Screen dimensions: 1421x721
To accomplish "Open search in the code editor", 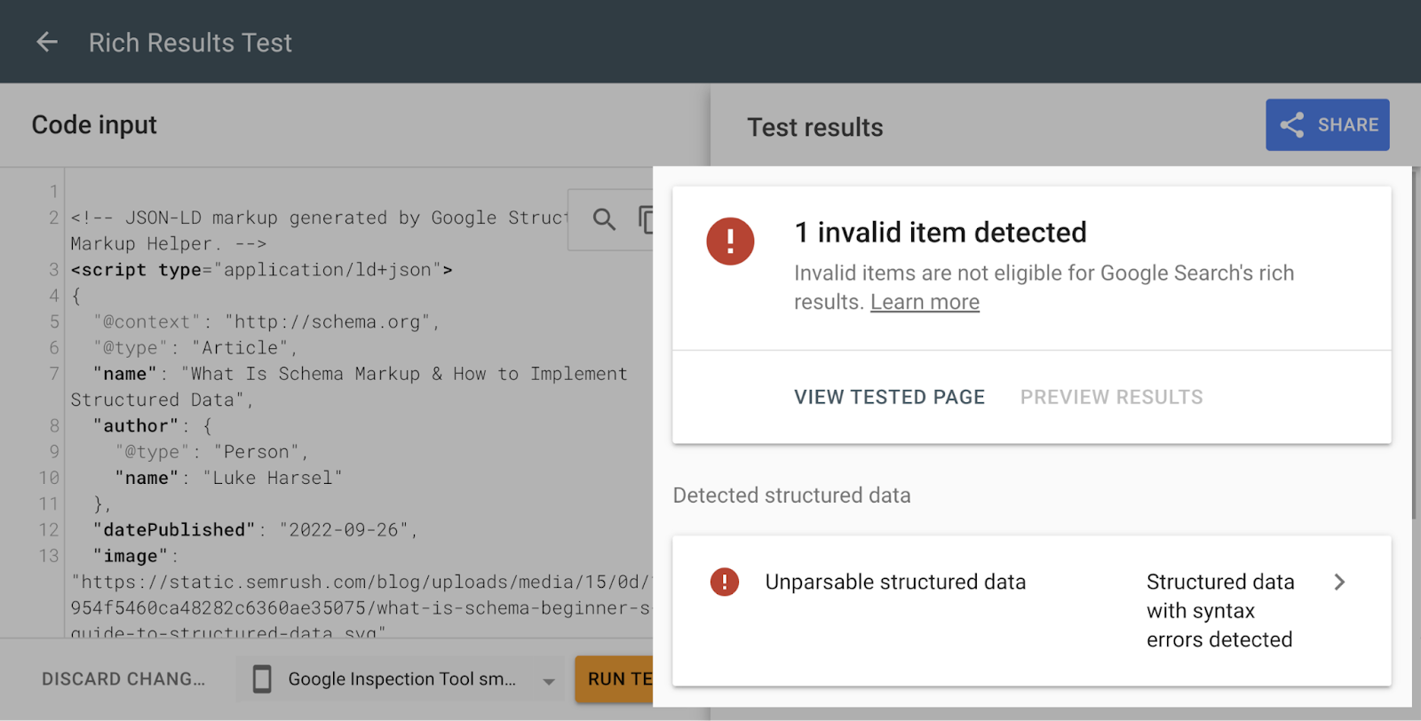I will (604, 219).
